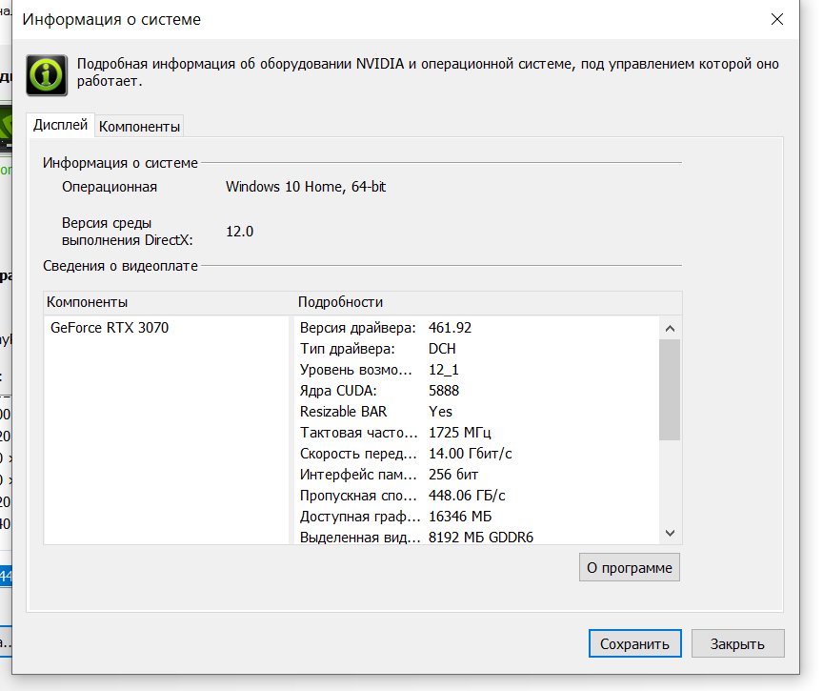Click the value 16346 МБ
This screenshot has height=691, width=823.
point(460,517)
